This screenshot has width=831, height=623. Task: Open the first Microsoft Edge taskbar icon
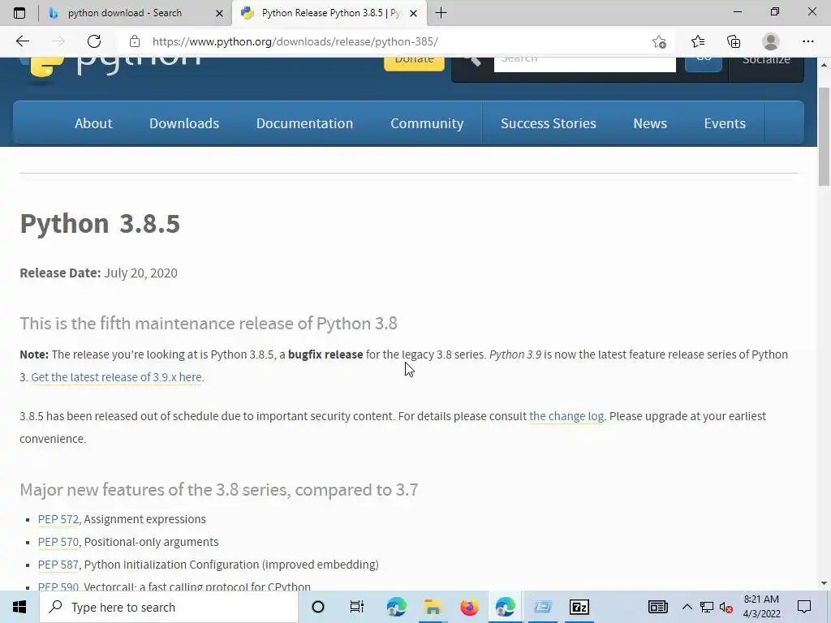396,607
